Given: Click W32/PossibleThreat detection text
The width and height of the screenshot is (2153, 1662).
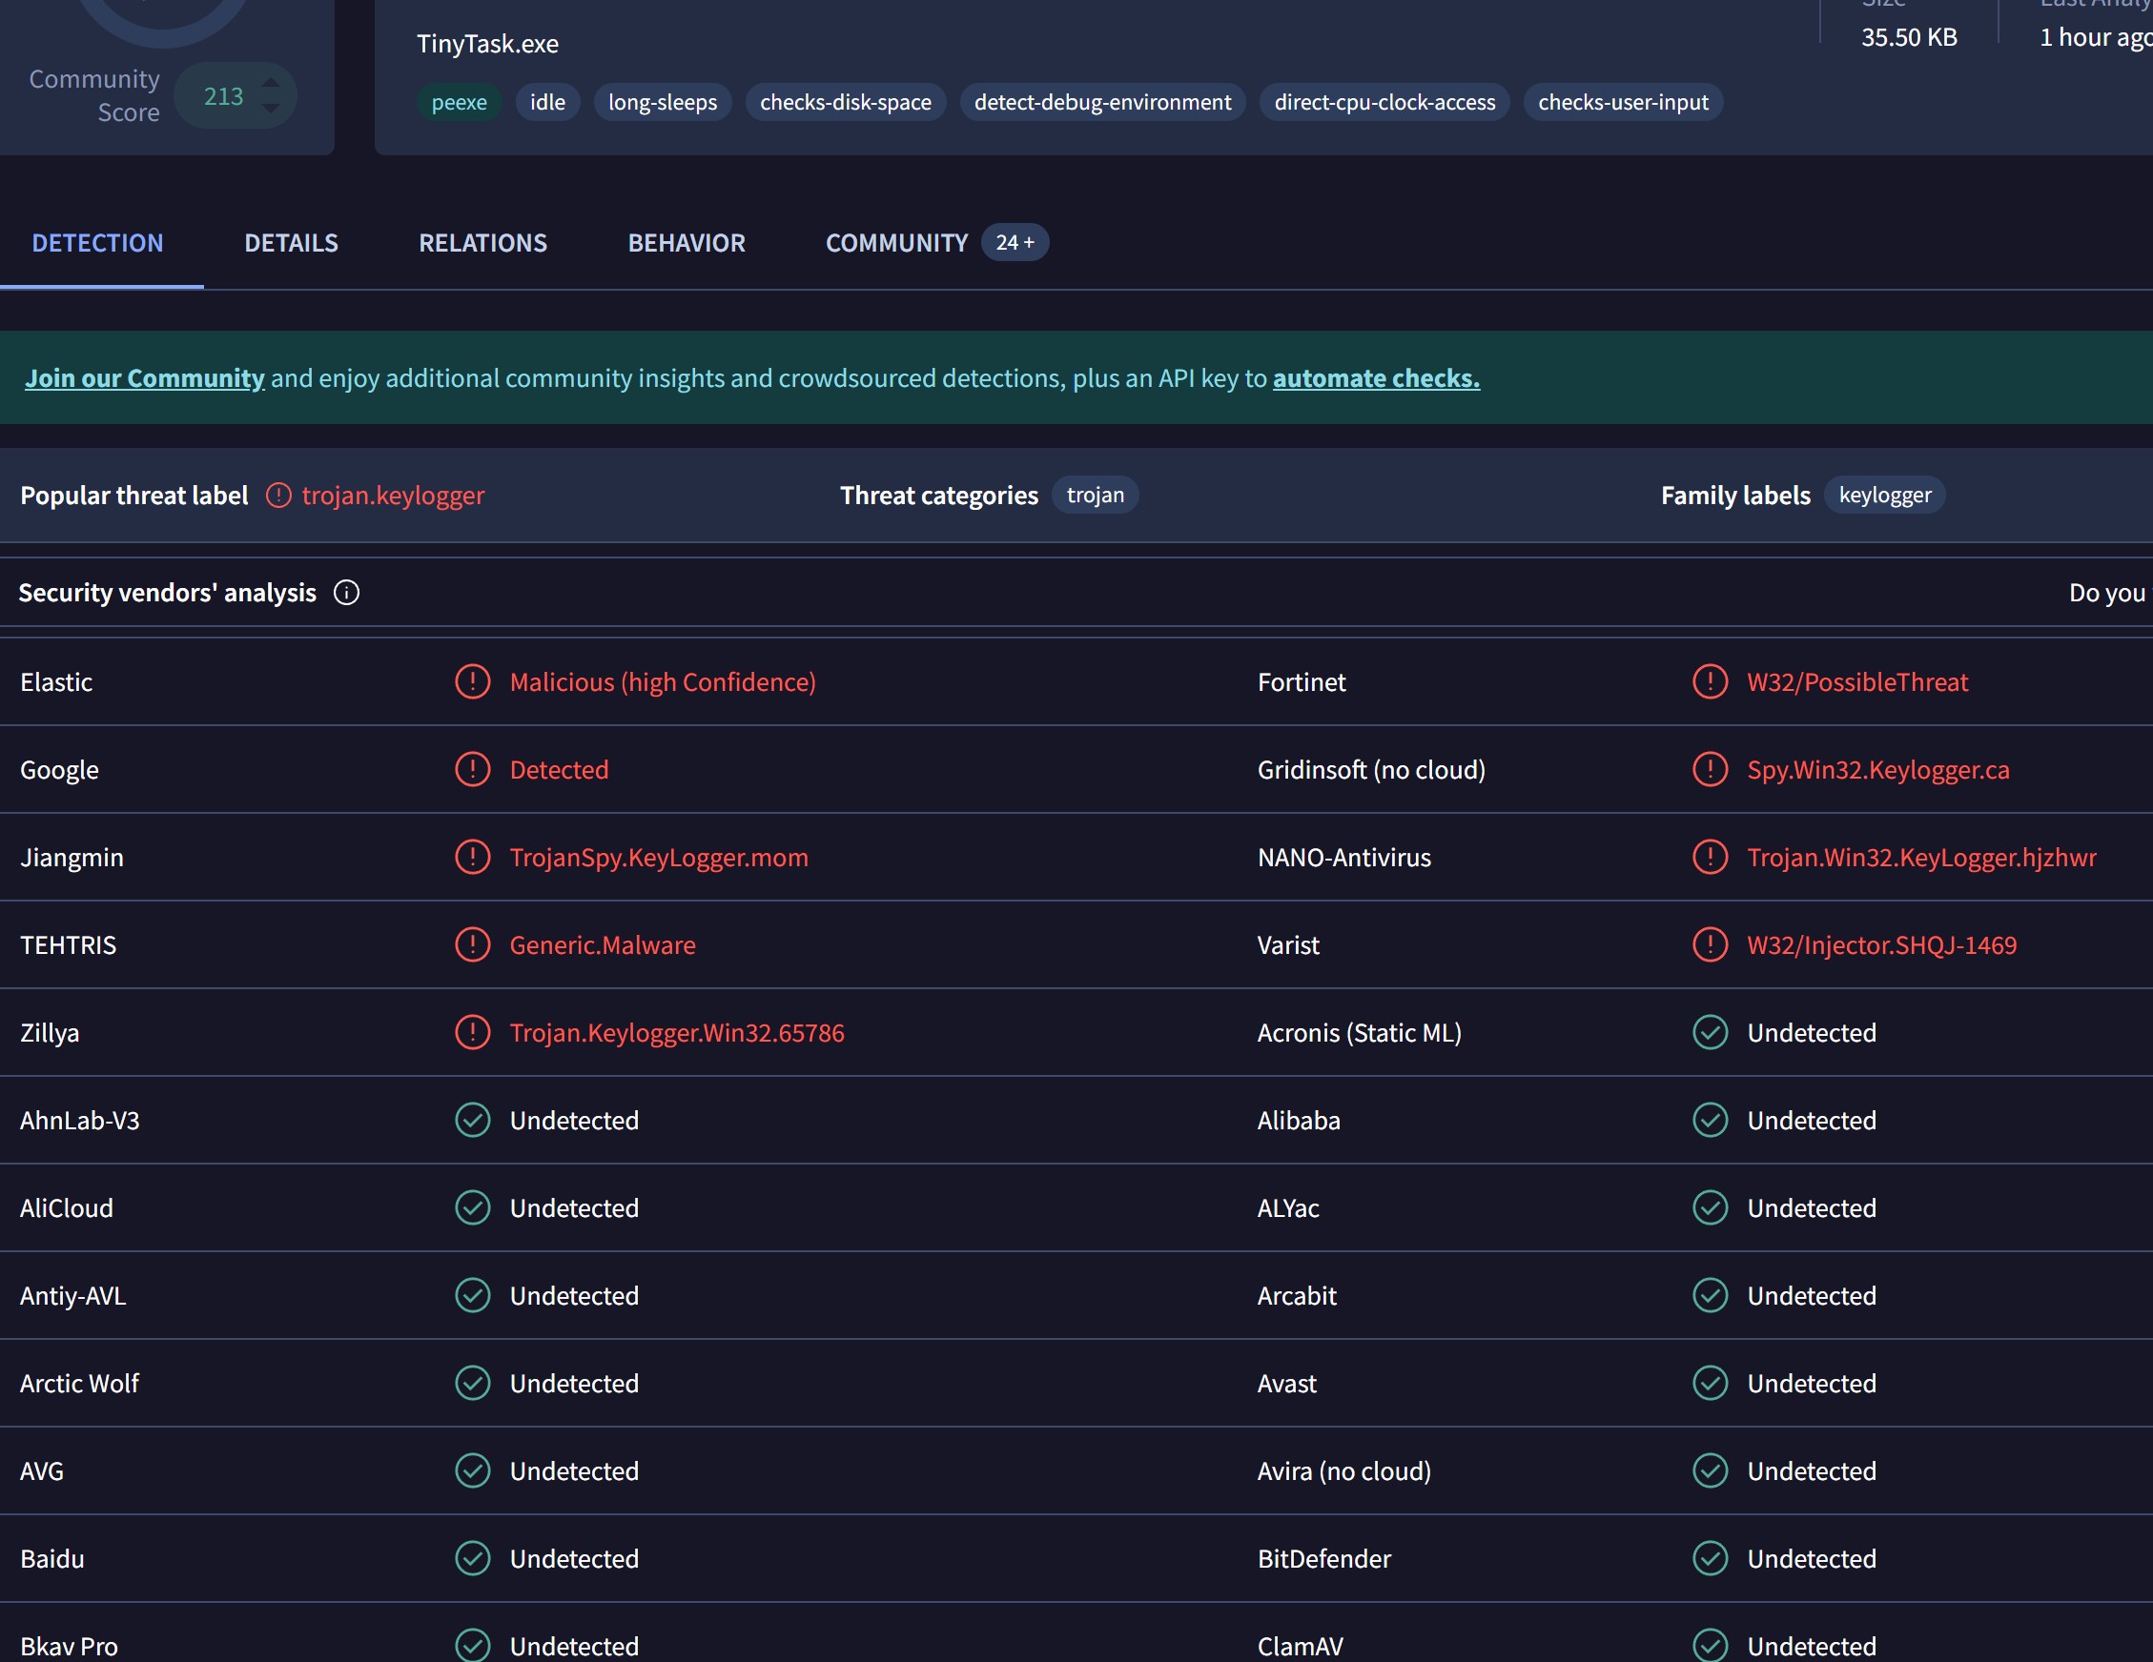Looking at the screenshot, I should (x=1857, y=682).
